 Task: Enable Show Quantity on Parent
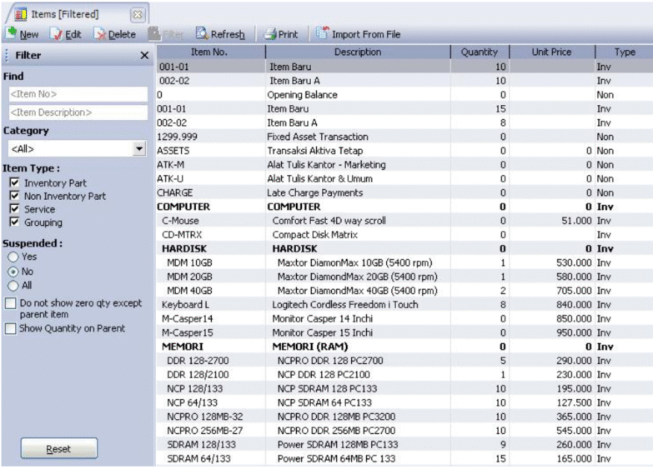click(x=10, y=328)
